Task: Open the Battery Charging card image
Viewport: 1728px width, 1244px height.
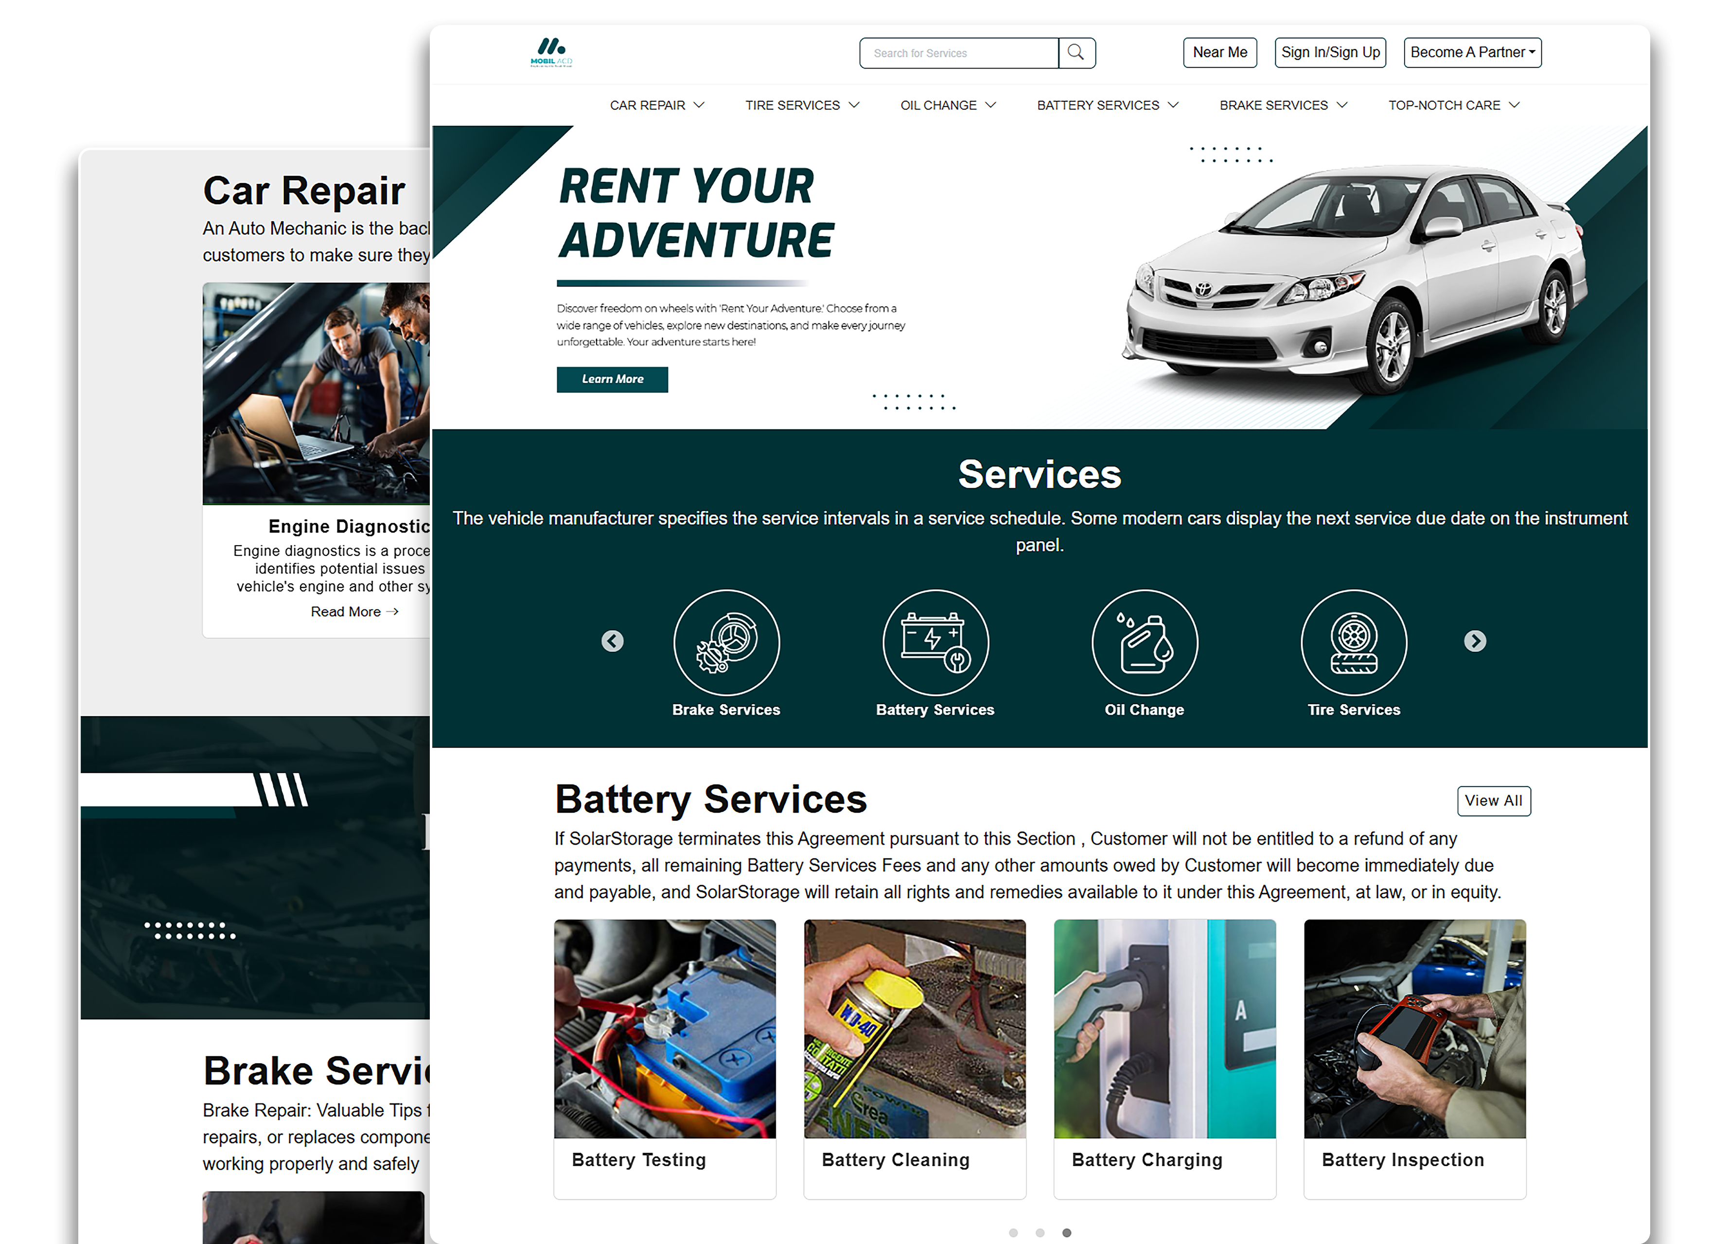Action: [1164, 1028]
